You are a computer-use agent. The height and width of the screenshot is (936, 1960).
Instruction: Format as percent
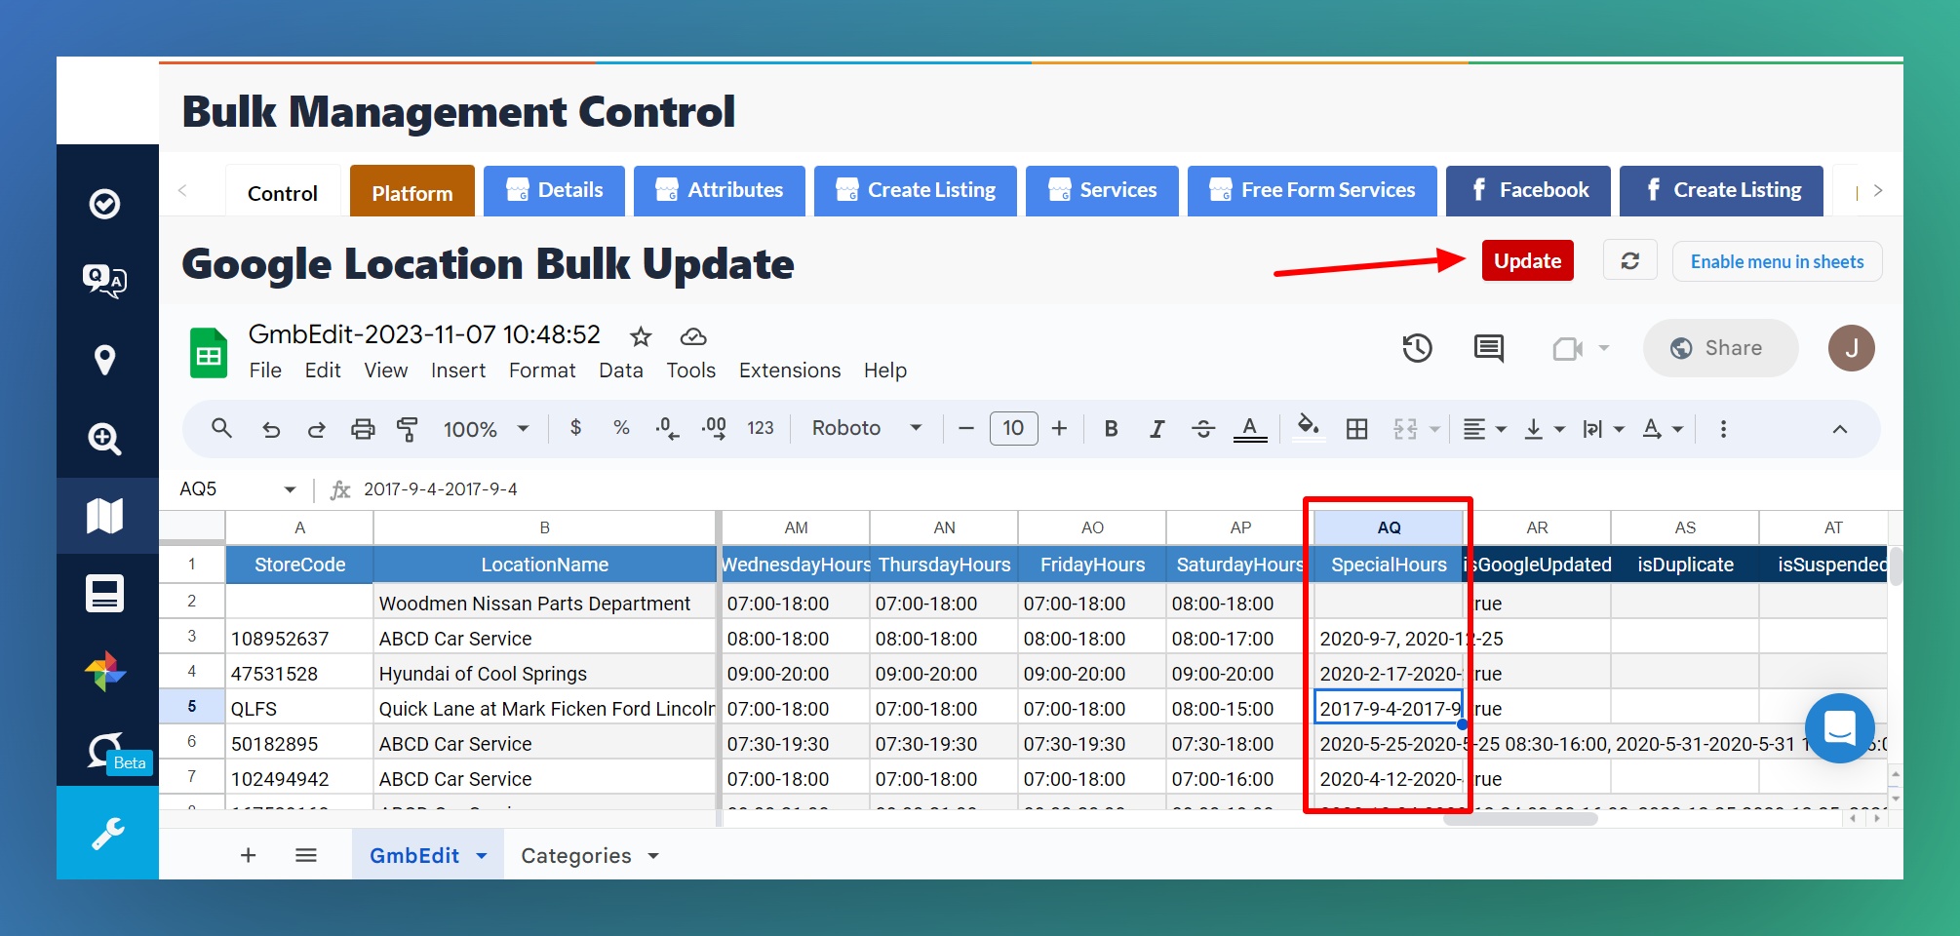click(x=621, y=428)
